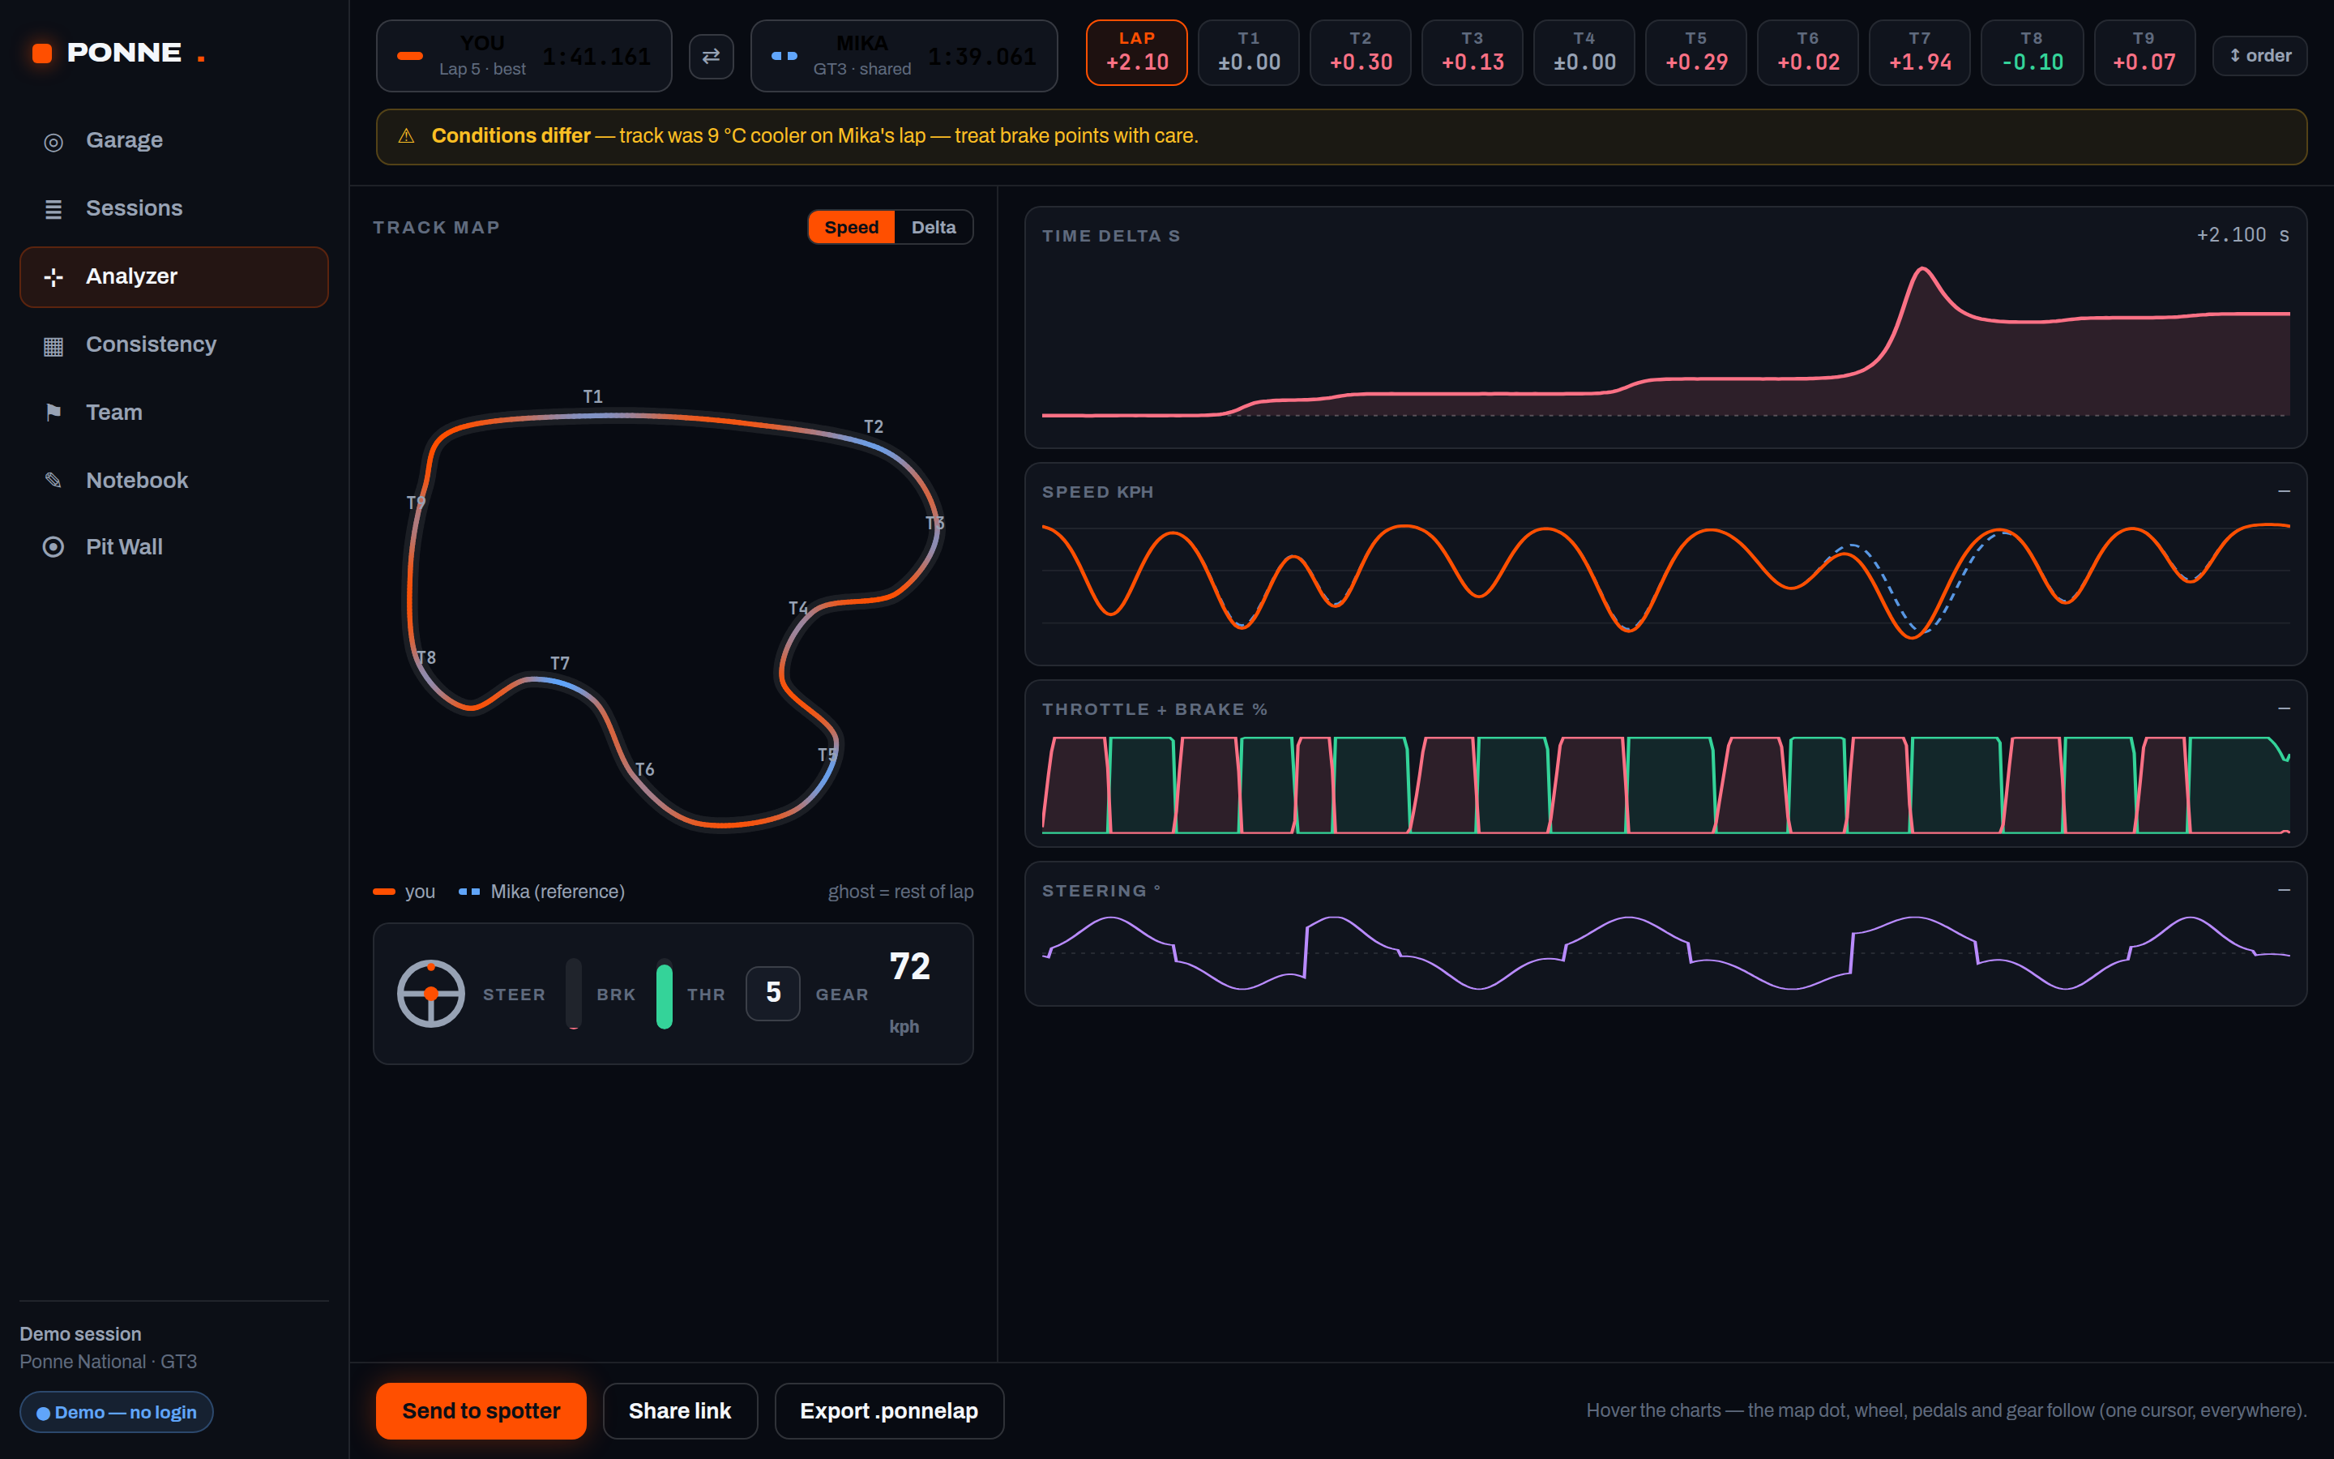The width and height of the screenshot is (2334, 1459).
Task: Click the Sessions list icon
Action: tap(53, 209)
